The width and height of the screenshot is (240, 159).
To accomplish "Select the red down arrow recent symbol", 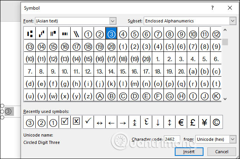I will (158, 122).
